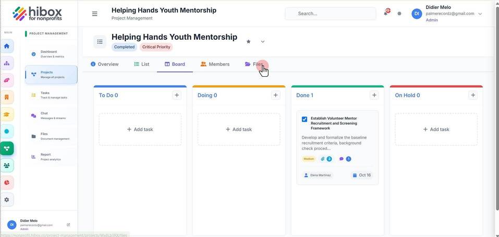The width and height of the screenshot is (499, 237).
Task: Click the list icon beside project title
Action: pos(100,42)
